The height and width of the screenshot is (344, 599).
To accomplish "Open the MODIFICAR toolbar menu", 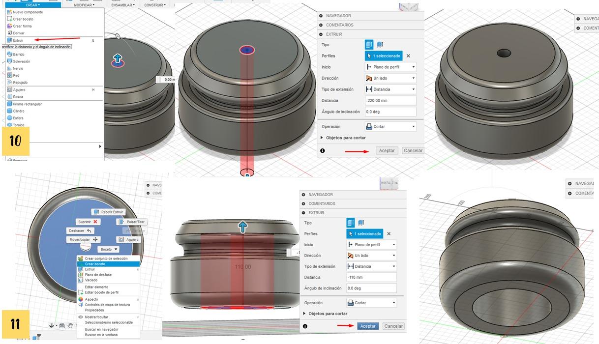I will click(84, 5).
